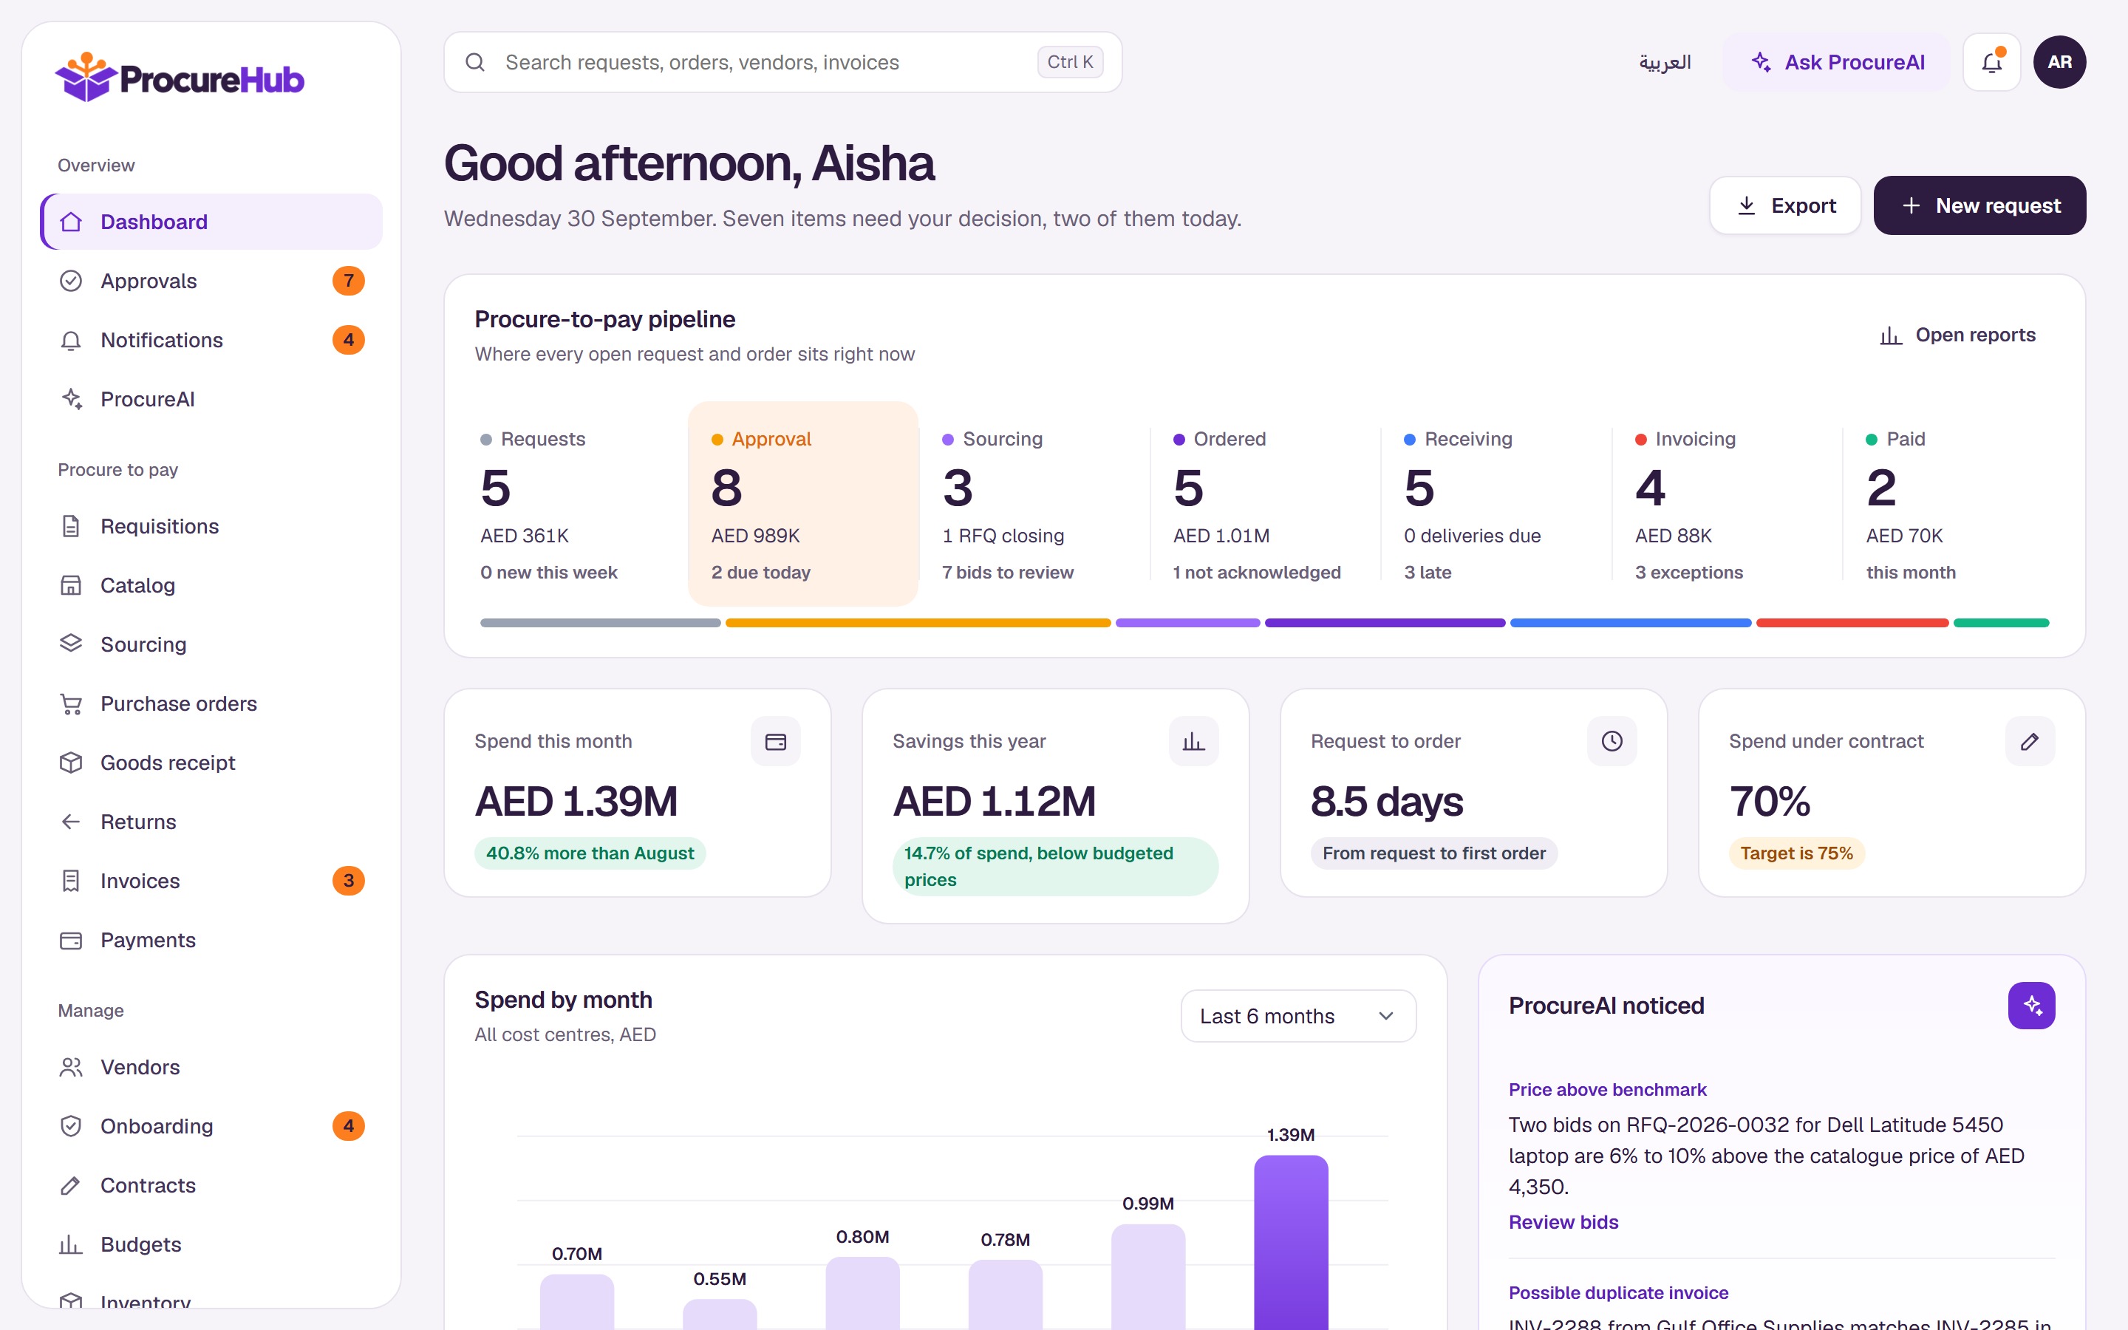Image resolution: width=2128 pixels, height=1330 pixels.
Task: Click Open reports link
Action: point(1957,335)
